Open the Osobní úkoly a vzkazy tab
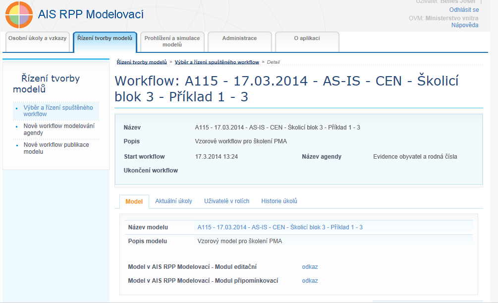 [38, 41]
